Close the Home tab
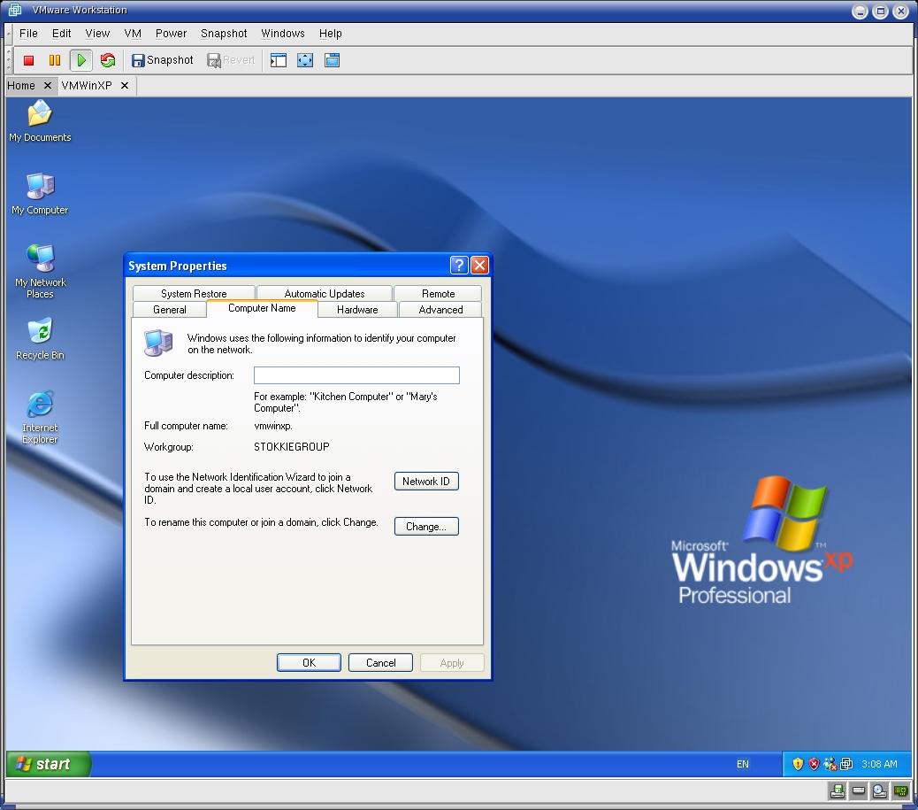Image resolution: width=918 pixels, height=810 pixels. click(48, 86)
